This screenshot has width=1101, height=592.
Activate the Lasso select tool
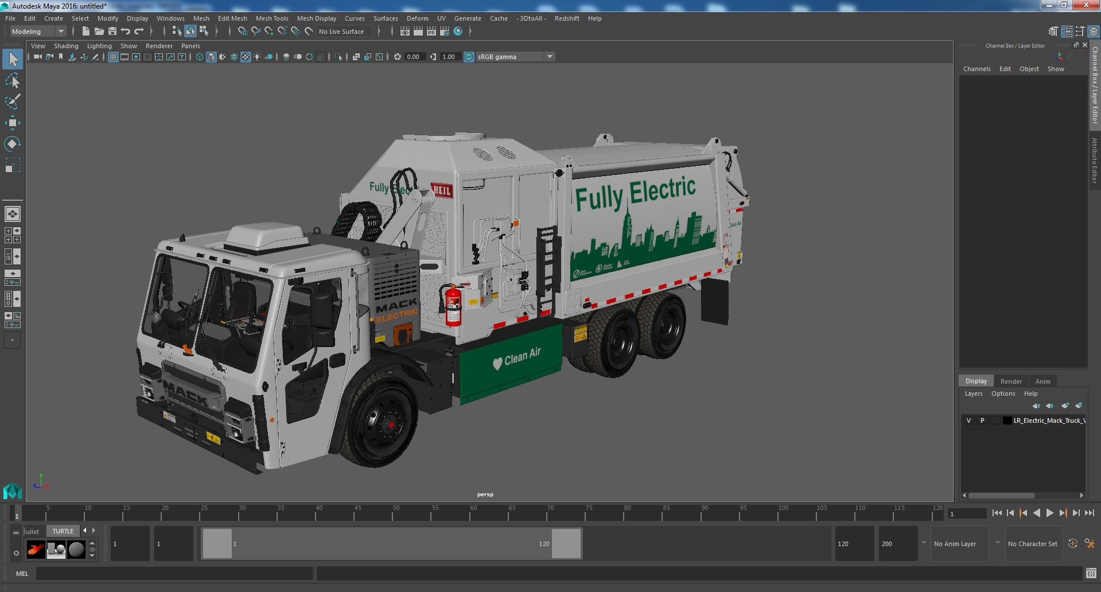click(12, 81)
